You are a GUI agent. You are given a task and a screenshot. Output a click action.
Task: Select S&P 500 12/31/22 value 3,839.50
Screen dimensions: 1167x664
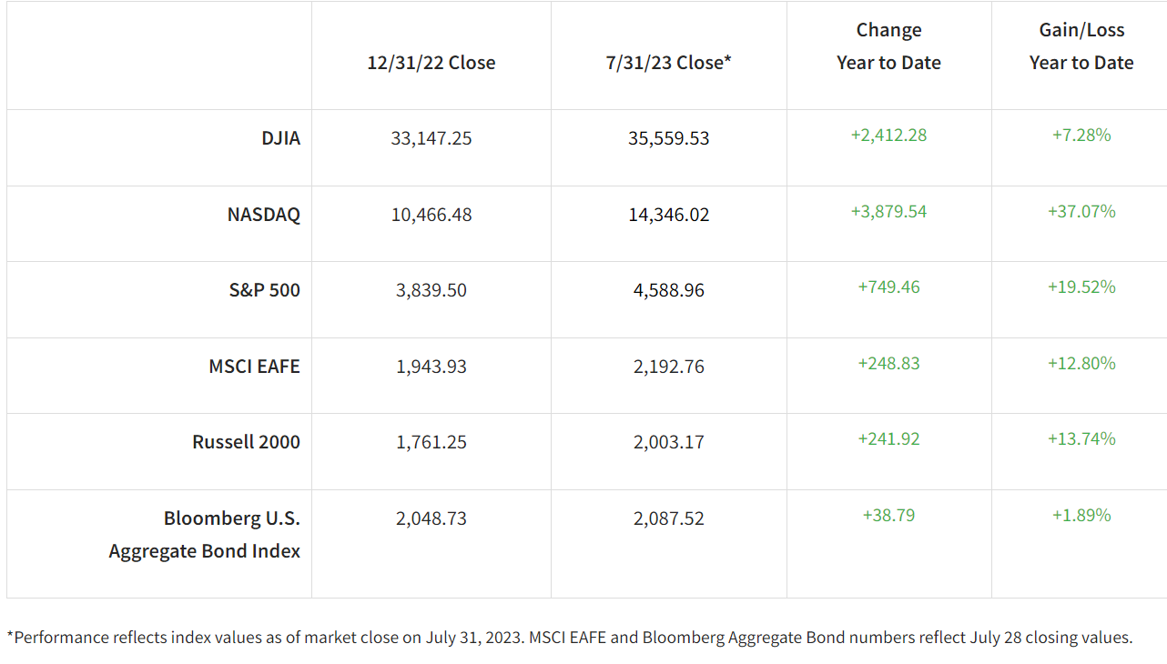point(431,290)
